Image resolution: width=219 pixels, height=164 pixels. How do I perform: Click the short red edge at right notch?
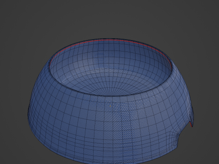190,124
